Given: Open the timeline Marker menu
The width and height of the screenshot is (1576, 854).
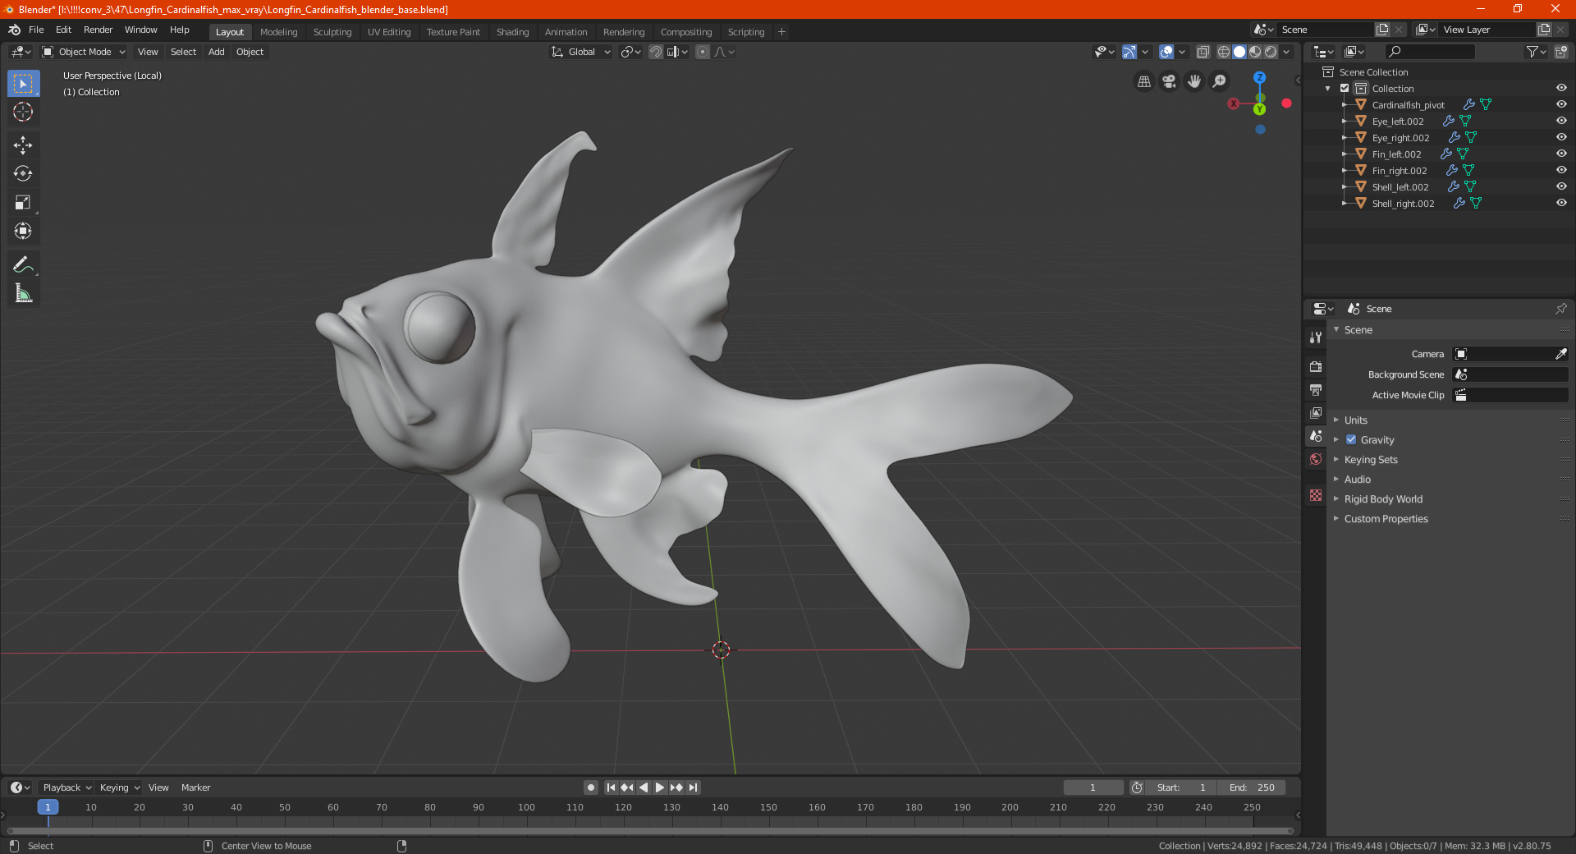Looking at the screenshot, I should click(195, 787).
